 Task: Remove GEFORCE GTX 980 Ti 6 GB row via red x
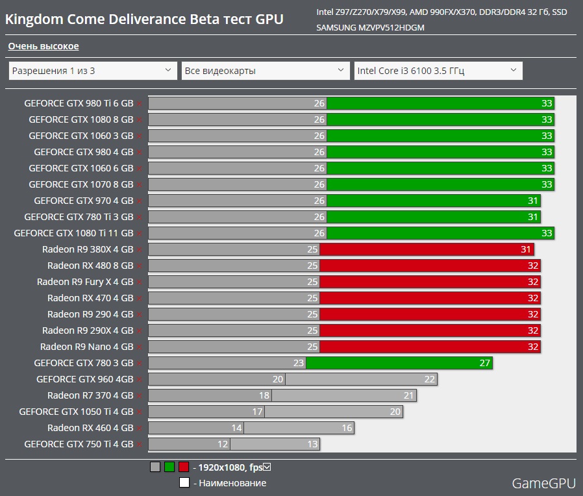coord(140,104)
